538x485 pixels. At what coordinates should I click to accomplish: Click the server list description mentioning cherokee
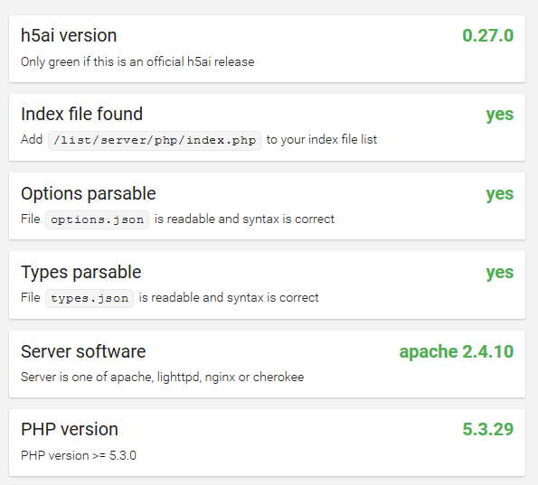tap(162, 377)
